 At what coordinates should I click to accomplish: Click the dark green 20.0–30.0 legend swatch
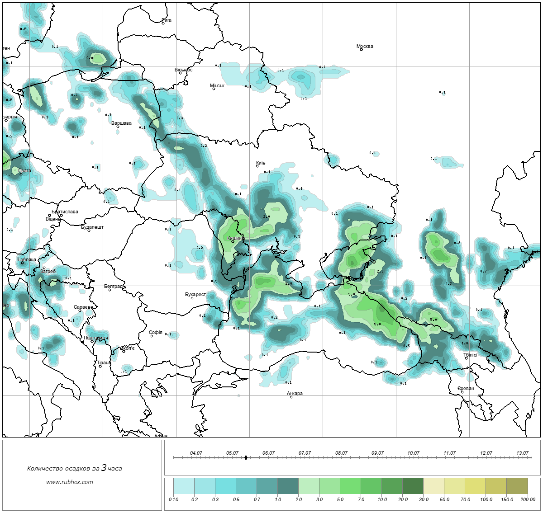pos(413,487)
